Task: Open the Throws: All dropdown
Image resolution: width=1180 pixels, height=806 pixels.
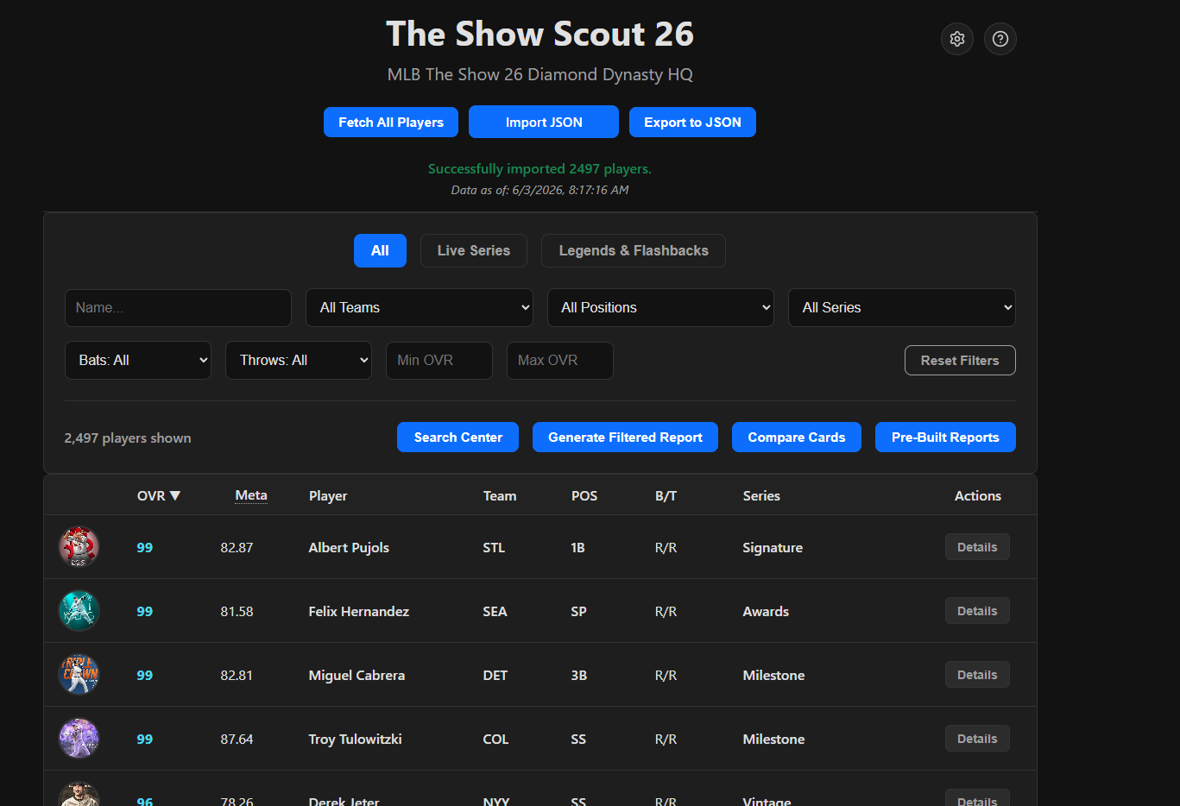Action: coord(299,361)
